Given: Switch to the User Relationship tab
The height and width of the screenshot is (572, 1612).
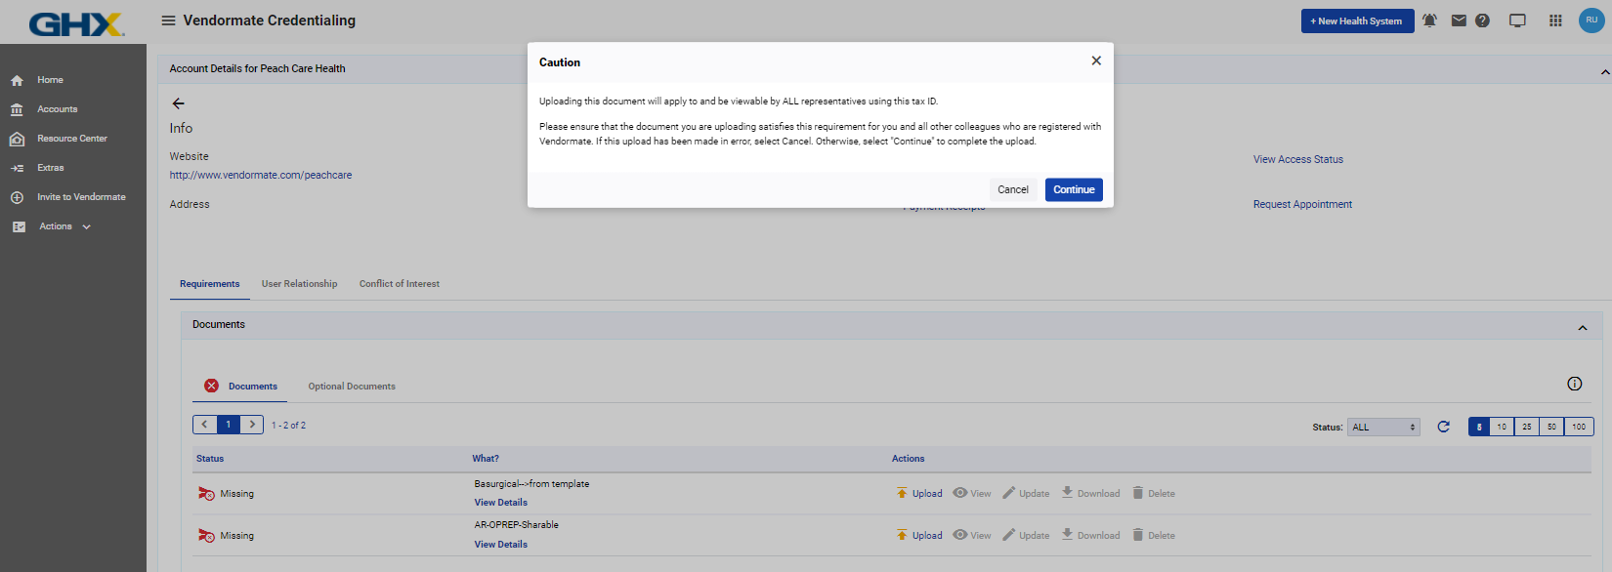Looking at the screenshot, I should point(299,284).
